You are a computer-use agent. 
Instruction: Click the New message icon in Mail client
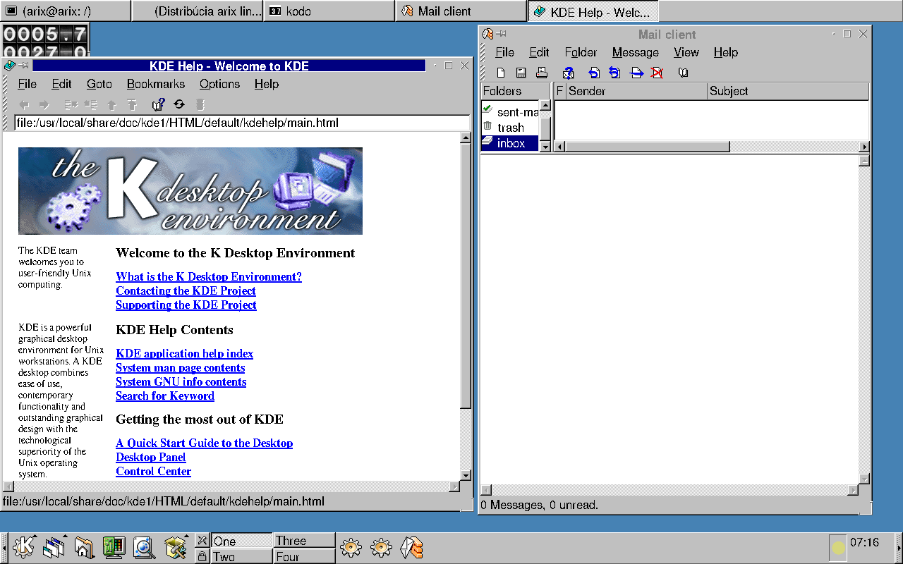tap(501, 73)
